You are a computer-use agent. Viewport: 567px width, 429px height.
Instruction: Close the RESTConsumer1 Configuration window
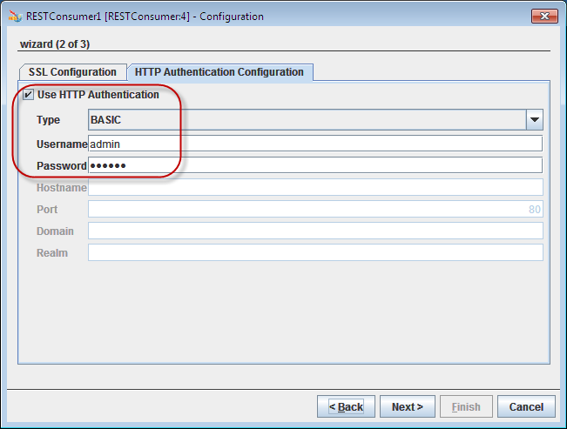[x=544, y=17]
